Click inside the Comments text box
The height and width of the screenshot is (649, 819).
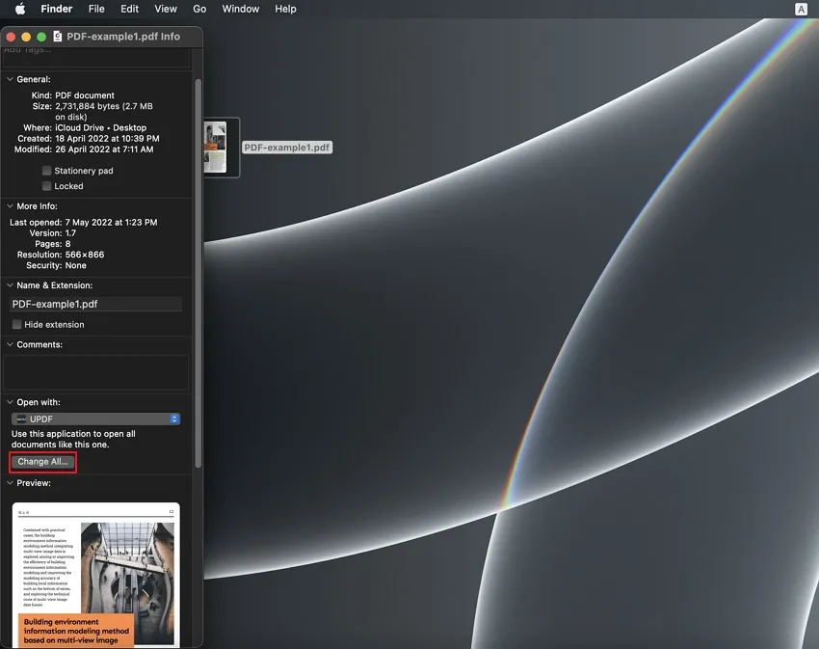tap(96, 372)
